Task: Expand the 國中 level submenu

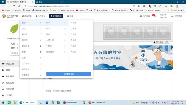Action: coord(56,29)
